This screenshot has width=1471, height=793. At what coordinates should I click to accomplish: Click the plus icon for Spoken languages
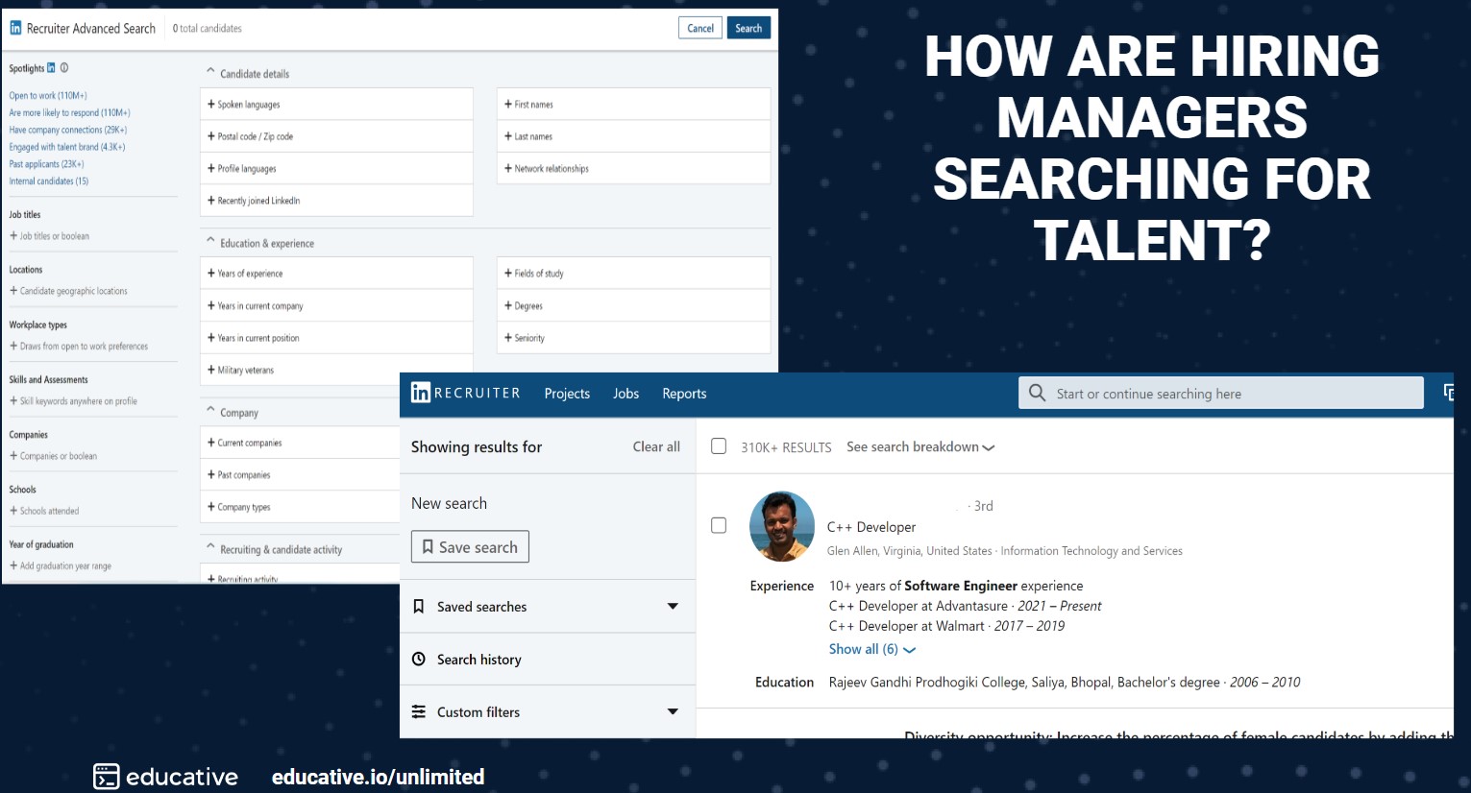point(211,104)
